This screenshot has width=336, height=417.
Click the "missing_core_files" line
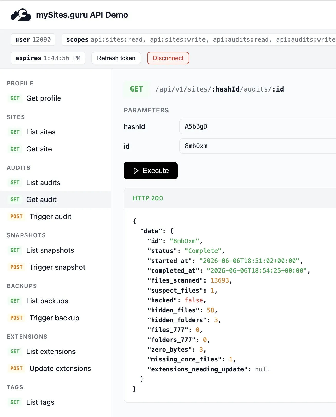coord(192,359)
